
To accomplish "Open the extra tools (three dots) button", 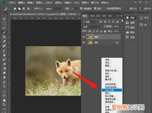I will 4,109.
